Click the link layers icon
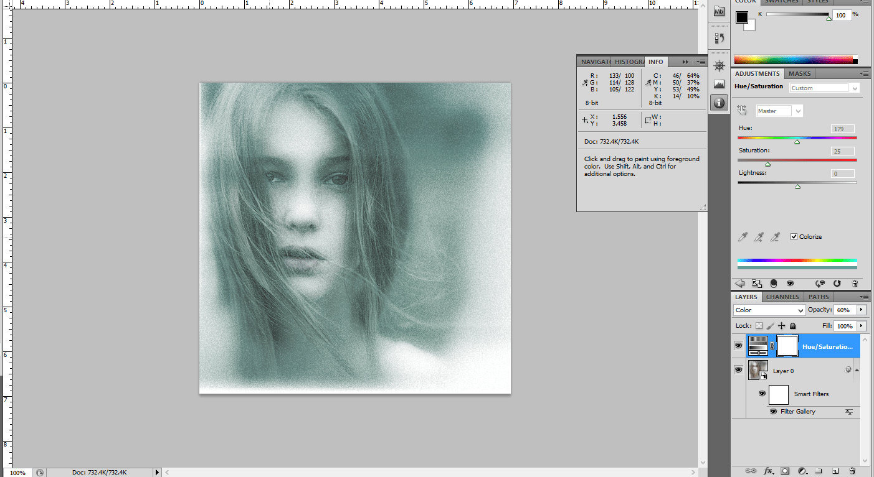The height and width of the screenshot is (477, 874). pos(752,471)
